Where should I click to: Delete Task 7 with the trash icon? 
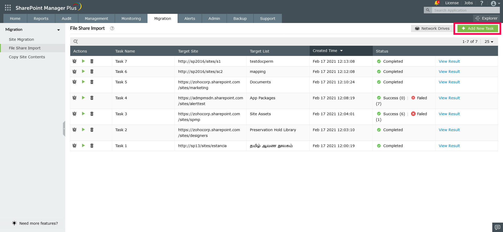92,61
